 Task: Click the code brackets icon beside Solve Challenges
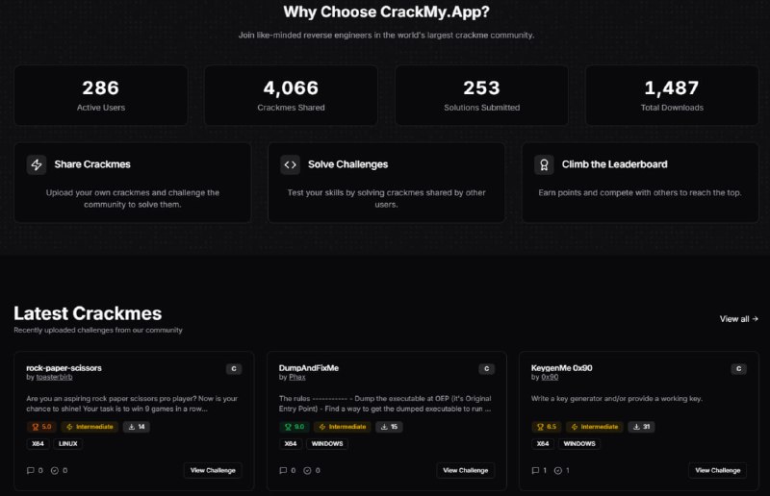coord(291,164)
